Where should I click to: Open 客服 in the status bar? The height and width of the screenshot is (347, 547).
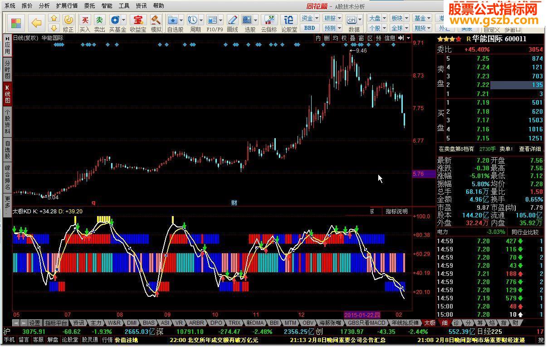click(x=38, y=340)
